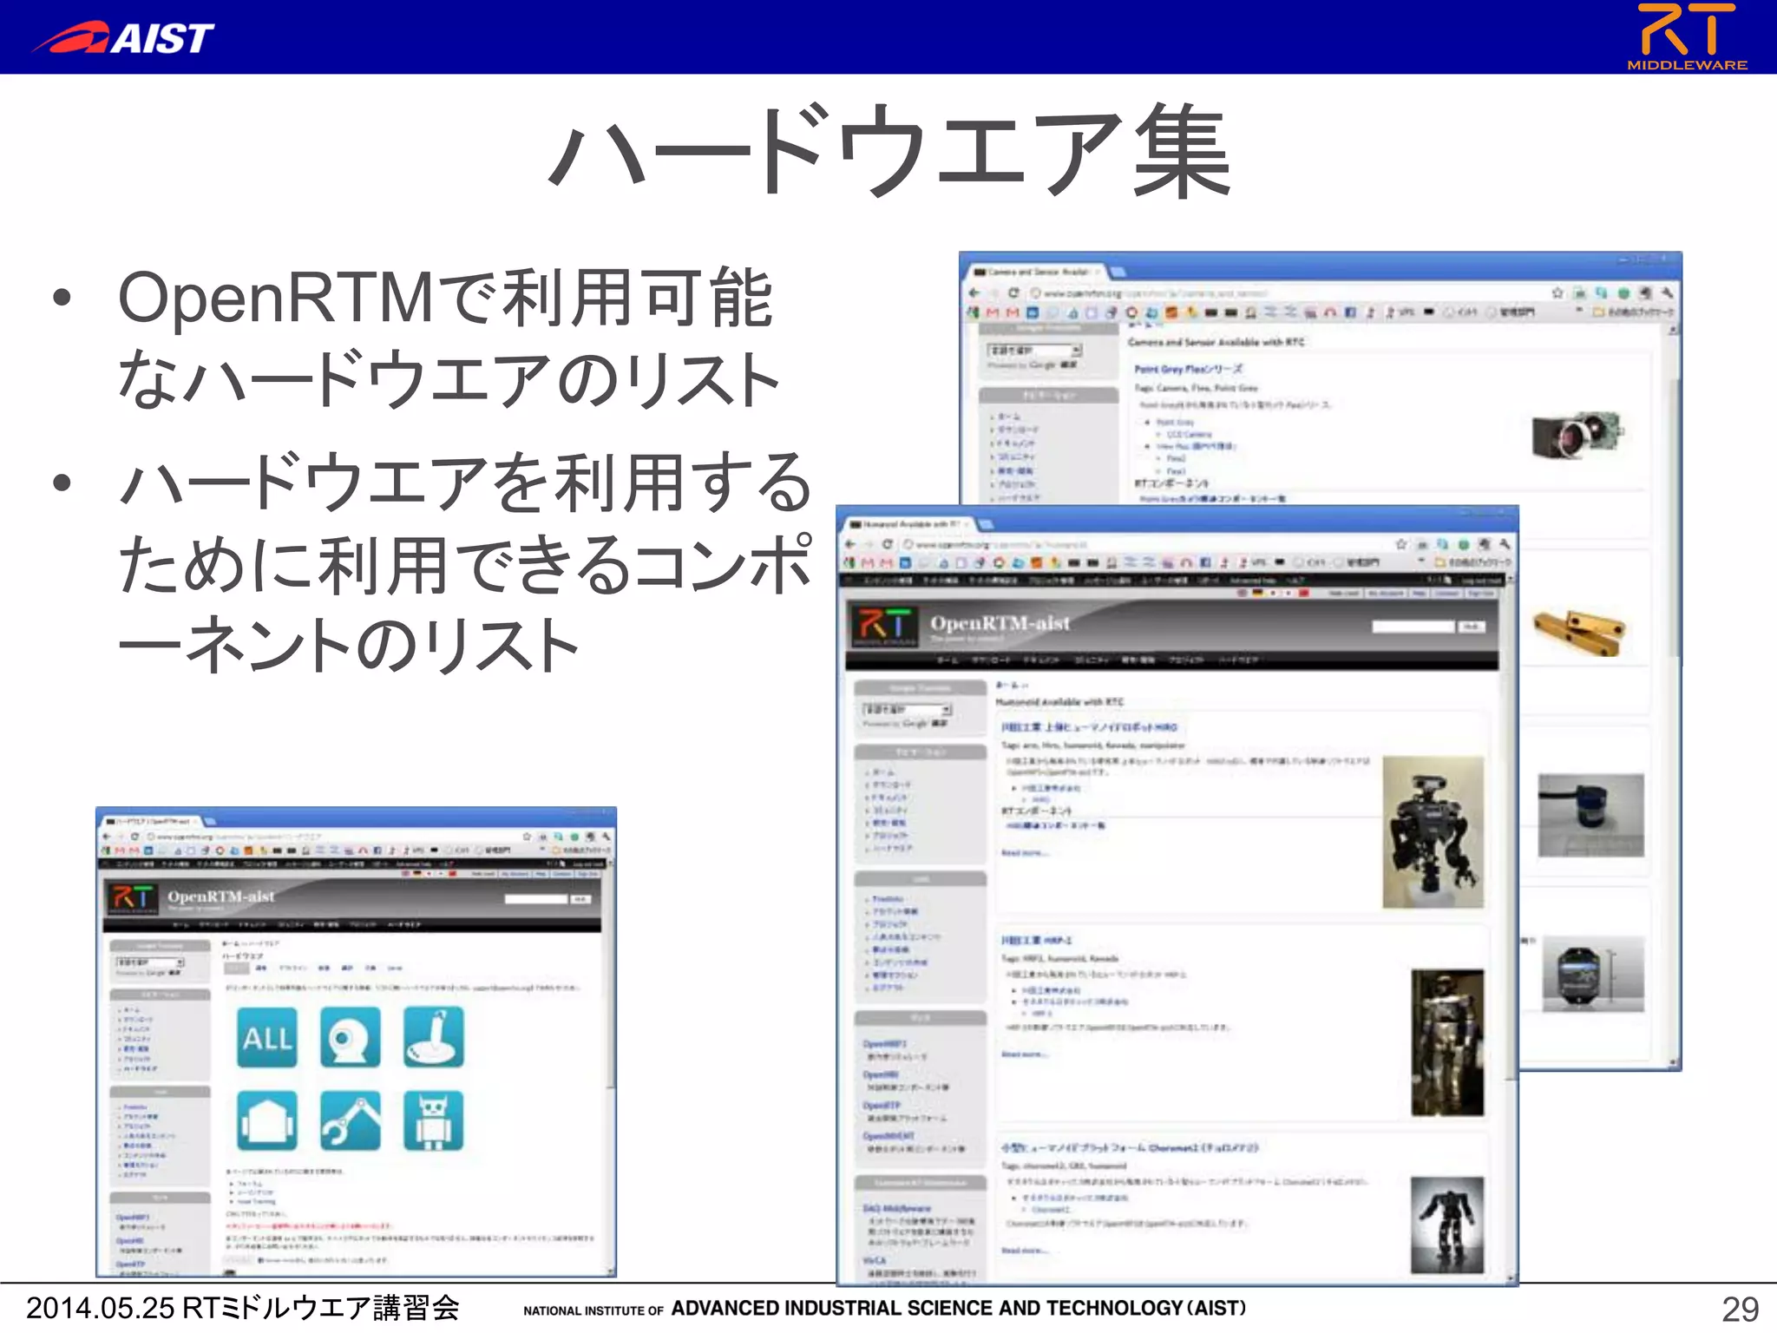
Task: Open Facebook bookmark in the Humanoid window
Action: tap(1204, 562)
